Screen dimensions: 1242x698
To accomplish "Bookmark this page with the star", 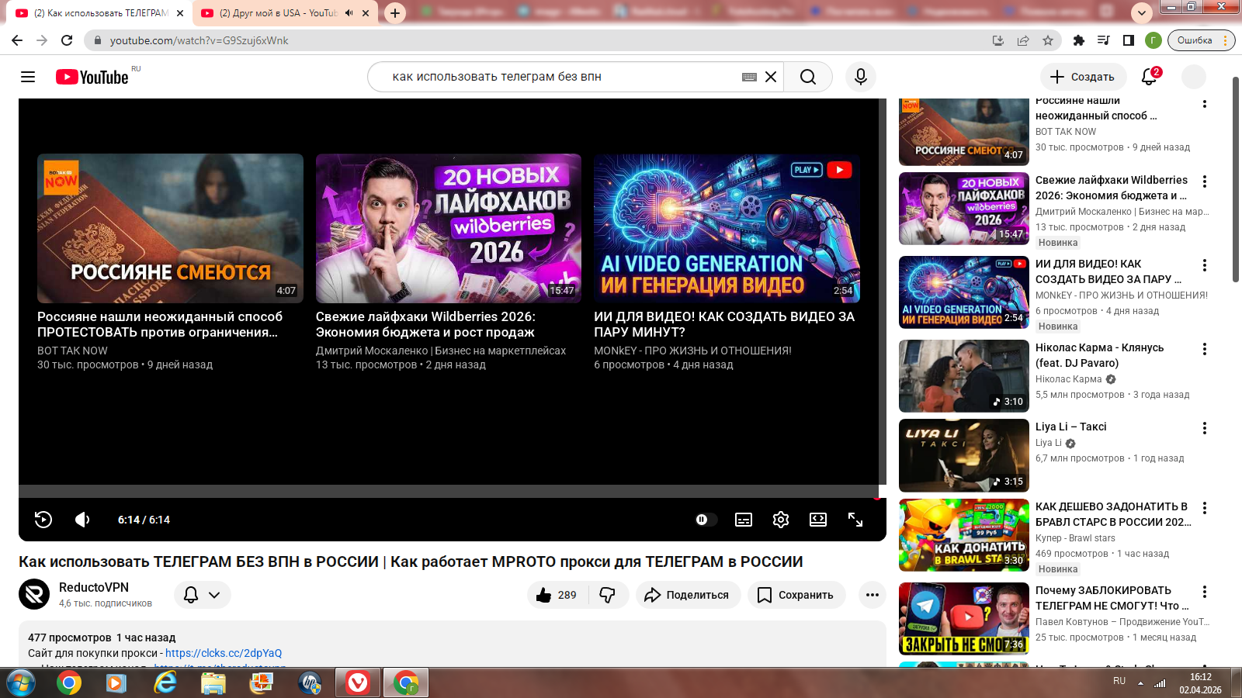I will coord(1048,40).
